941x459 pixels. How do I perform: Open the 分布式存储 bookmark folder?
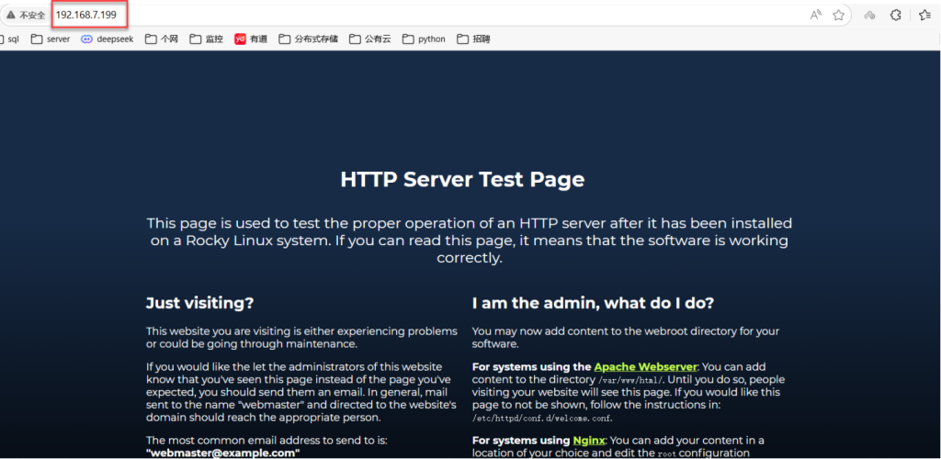coord(308,39)
